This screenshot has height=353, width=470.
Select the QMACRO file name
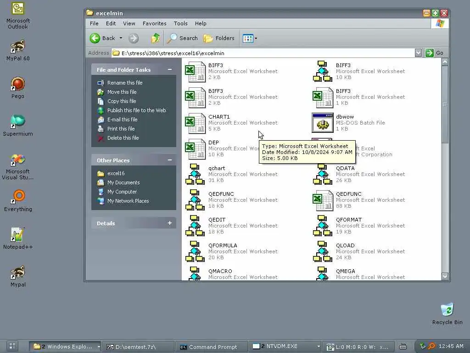[x=220, y=271]
